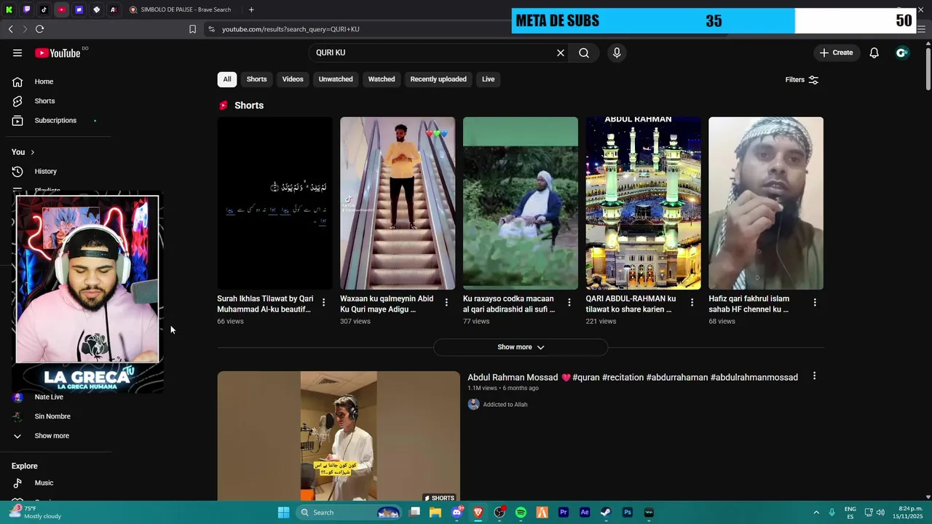932x524 pixels.
Task: Select the Videos filter chip
Action: click(293, 79)
